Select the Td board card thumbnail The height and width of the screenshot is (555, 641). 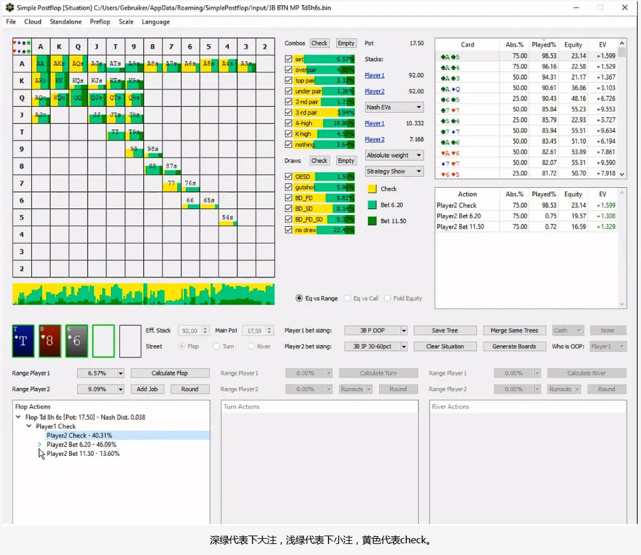tap(23, 341)
